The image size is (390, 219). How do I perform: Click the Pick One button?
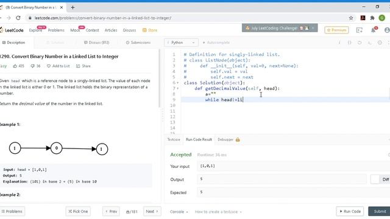[78, 211]
